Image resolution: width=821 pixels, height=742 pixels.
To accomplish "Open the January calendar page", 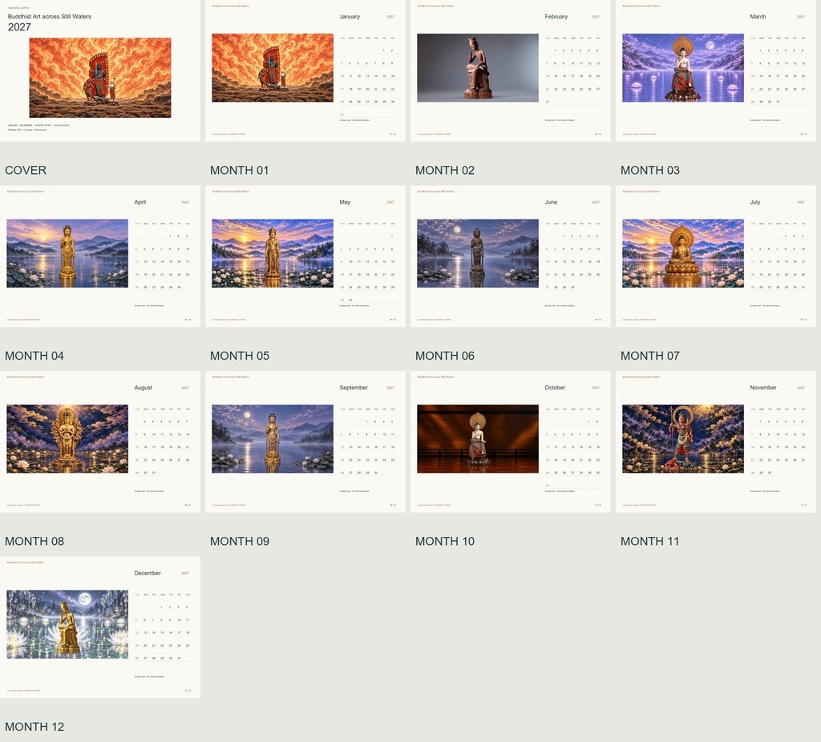I will (x=305, y=71).
